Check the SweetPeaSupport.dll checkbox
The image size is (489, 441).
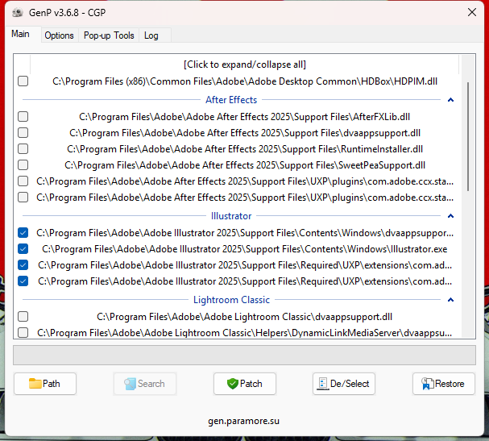tap(23, 165)
